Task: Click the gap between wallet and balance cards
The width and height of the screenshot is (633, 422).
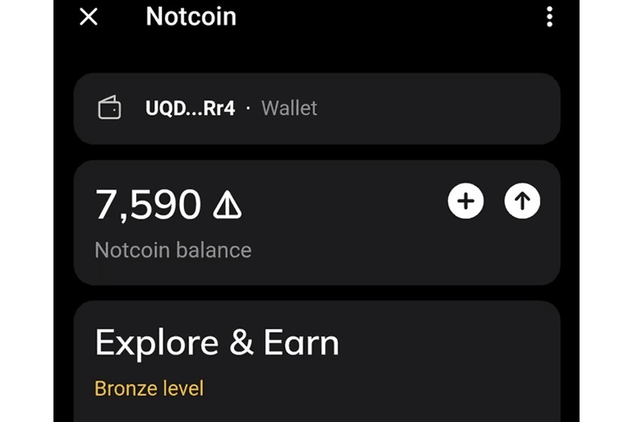Action: click(316, 153)
